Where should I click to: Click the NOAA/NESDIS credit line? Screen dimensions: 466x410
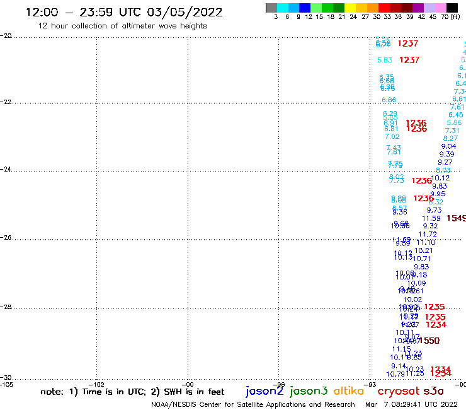(x=253, y=404)
